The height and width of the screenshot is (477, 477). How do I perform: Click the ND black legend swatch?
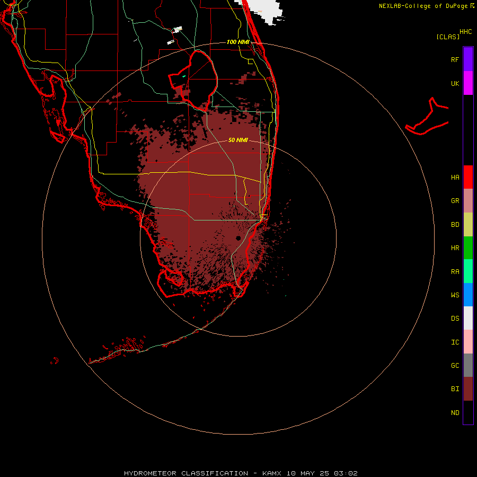coord(468,412)
